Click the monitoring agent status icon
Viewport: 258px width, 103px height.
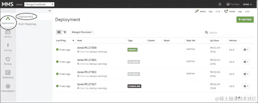[196, 11]
